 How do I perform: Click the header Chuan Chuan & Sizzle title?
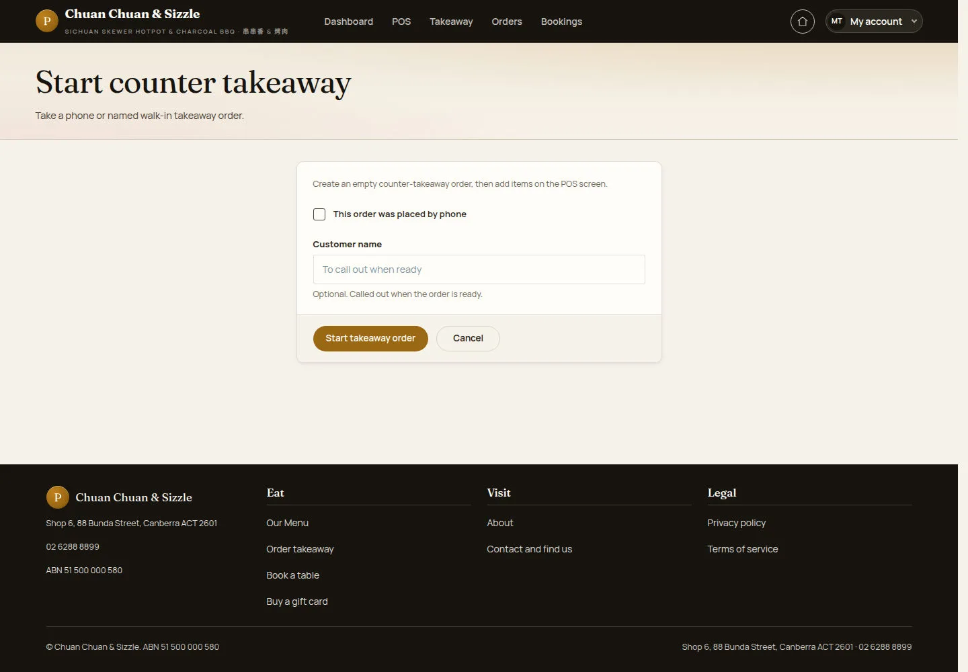(x=132, y=14)
